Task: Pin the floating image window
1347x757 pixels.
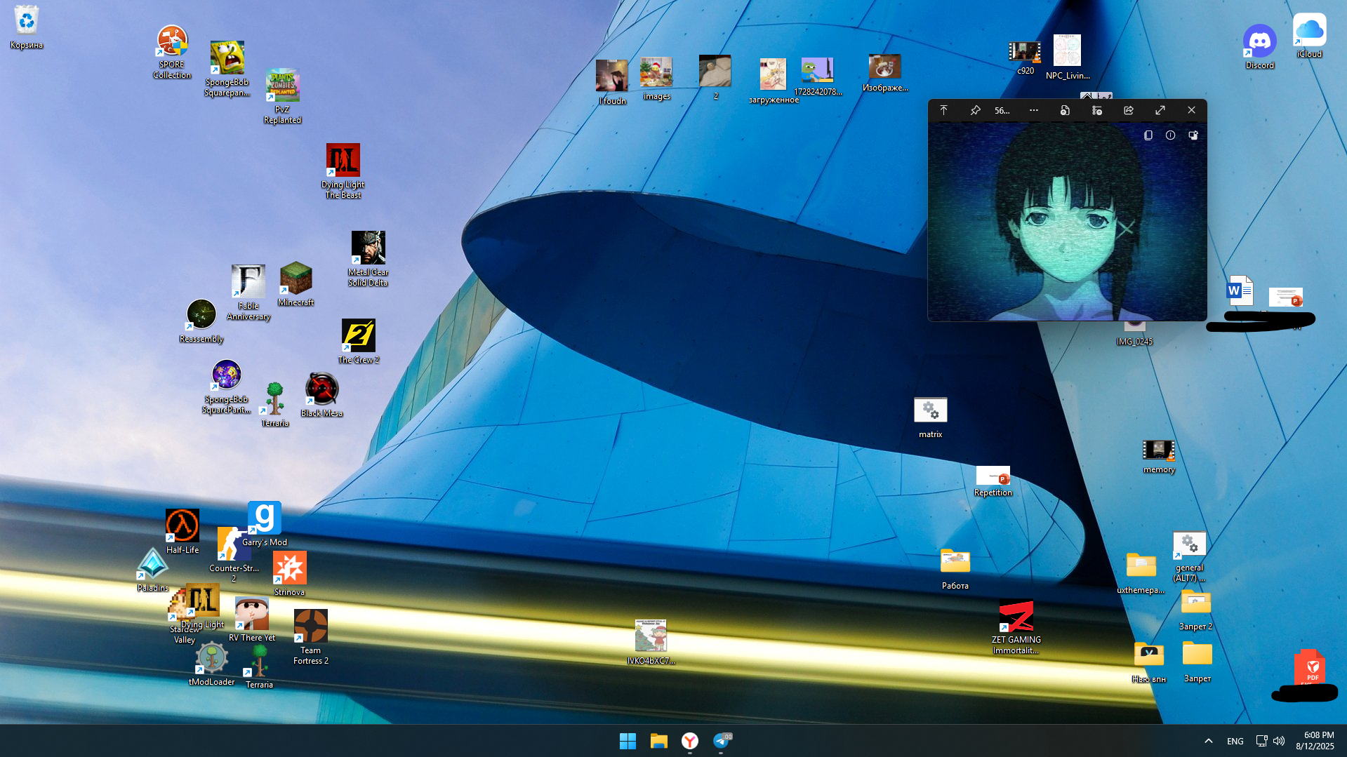Action: [x=975, y=110]
